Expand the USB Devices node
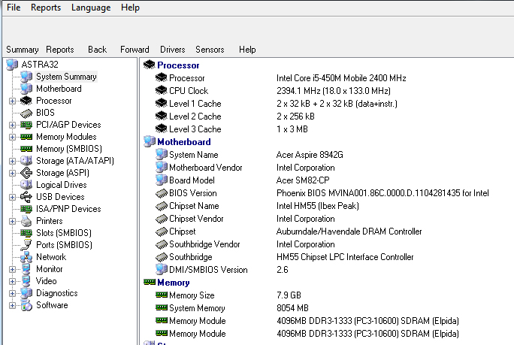Viewport: 514px width, 345px height. pos(12,197)
